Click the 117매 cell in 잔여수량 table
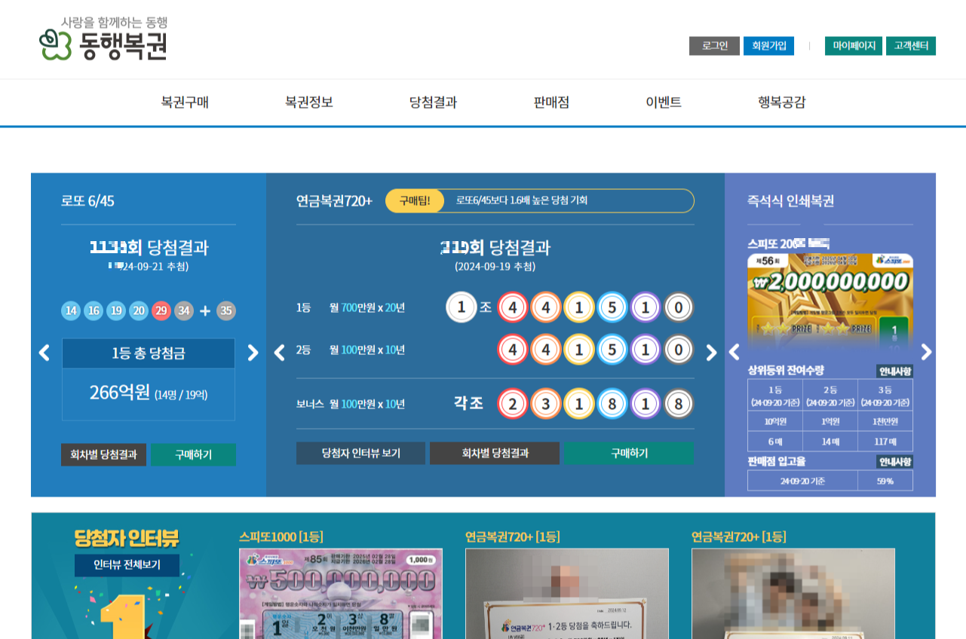 click(x=885, y=442)
